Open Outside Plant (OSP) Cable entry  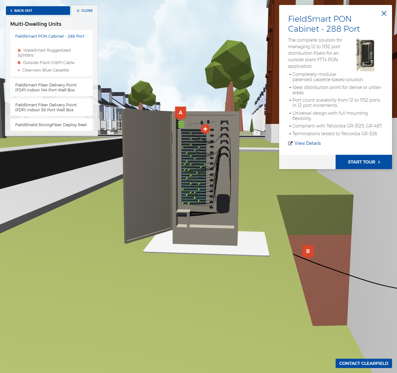[46, 62]
